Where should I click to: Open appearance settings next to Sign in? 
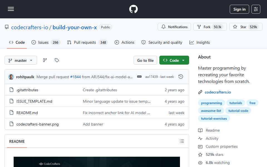click(x=256, y=9)
